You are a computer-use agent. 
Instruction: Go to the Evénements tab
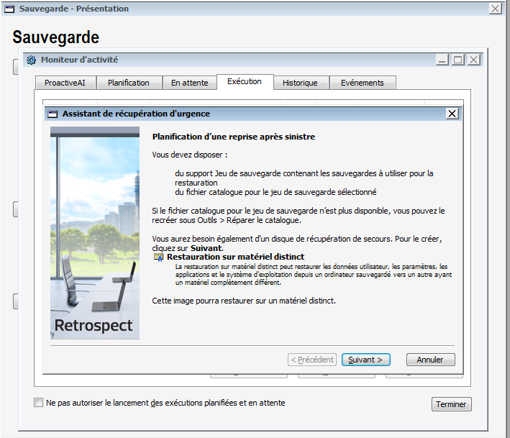coord(363,83)
